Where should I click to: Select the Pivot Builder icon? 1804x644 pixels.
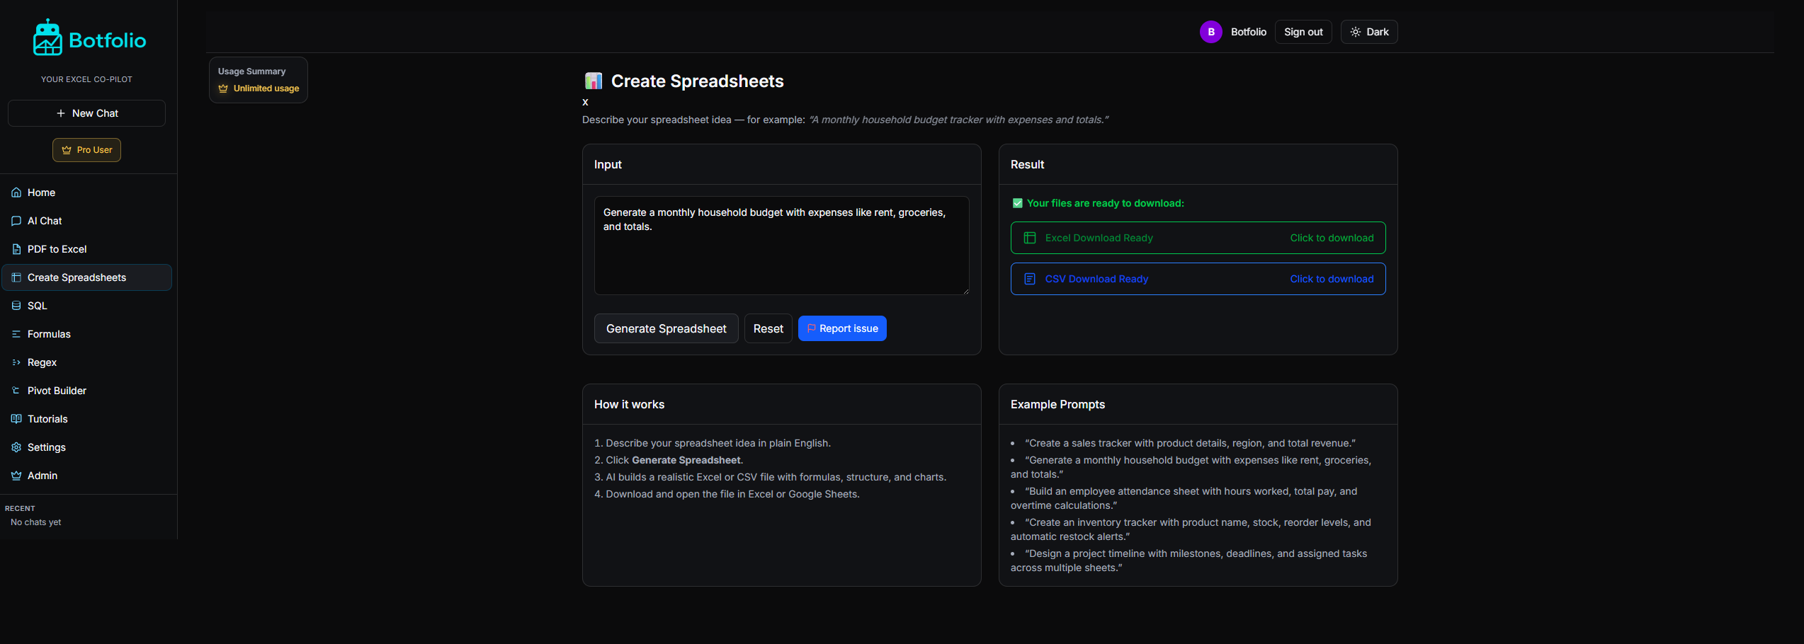click(x=16, y=391)
